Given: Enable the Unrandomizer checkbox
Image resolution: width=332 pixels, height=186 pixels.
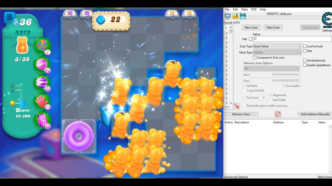Looking at the screenshot, I should [305, 60].
